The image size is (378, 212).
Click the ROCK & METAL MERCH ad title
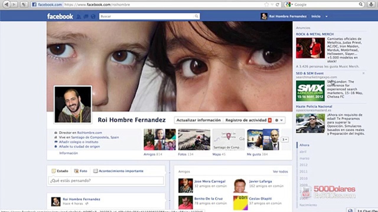point(315,34)
